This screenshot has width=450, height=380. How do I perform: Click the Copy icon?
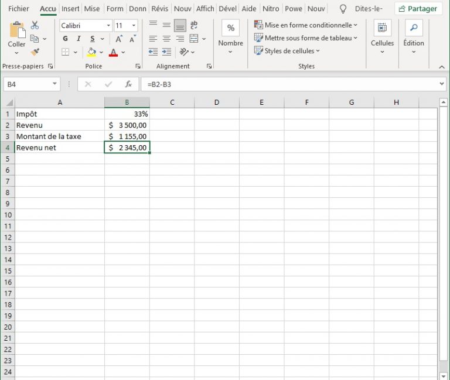click(35, 39)
